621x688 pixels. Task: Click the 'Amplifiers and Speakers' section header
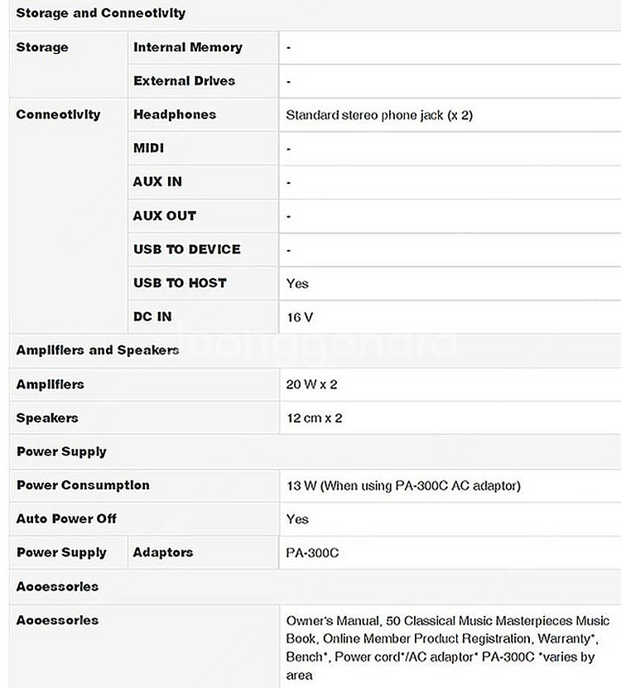(98, 350)
